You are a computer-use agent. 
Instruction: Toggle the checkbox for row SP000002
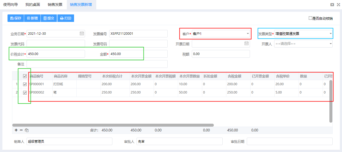(x=25, y=92)
